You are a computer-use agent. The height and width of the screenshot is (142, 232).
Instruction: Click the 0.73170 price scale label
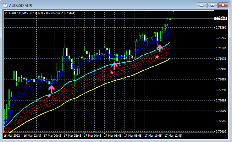click(x=221, y=48)
